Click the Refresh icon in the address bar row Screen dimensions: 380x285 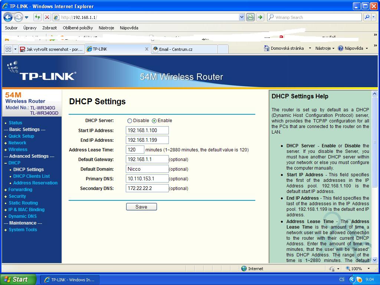tap(37, 17)
